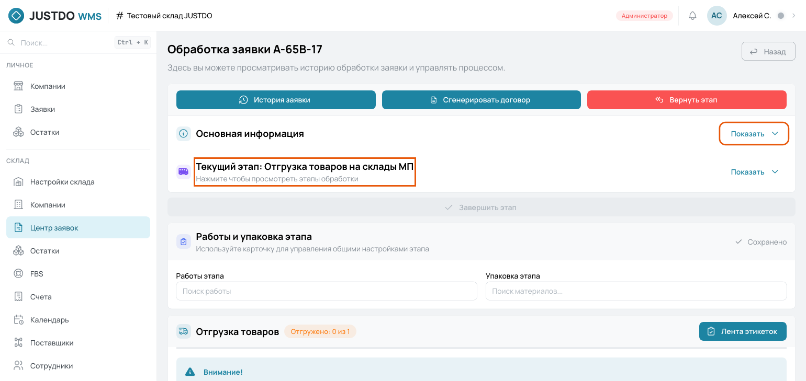This screenshot has height=381, width=806.
Task: Click the Центр заявок document icon
Action: click(19, 228)
